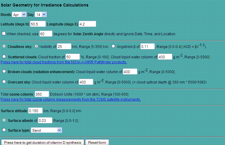Select the Surface albedo radio button

point(4,120)
